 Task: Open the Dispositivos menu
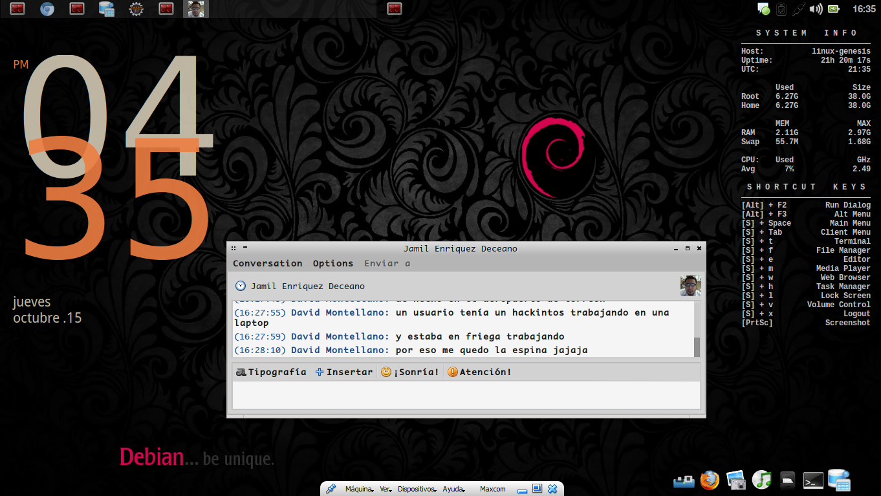[417, 489]
